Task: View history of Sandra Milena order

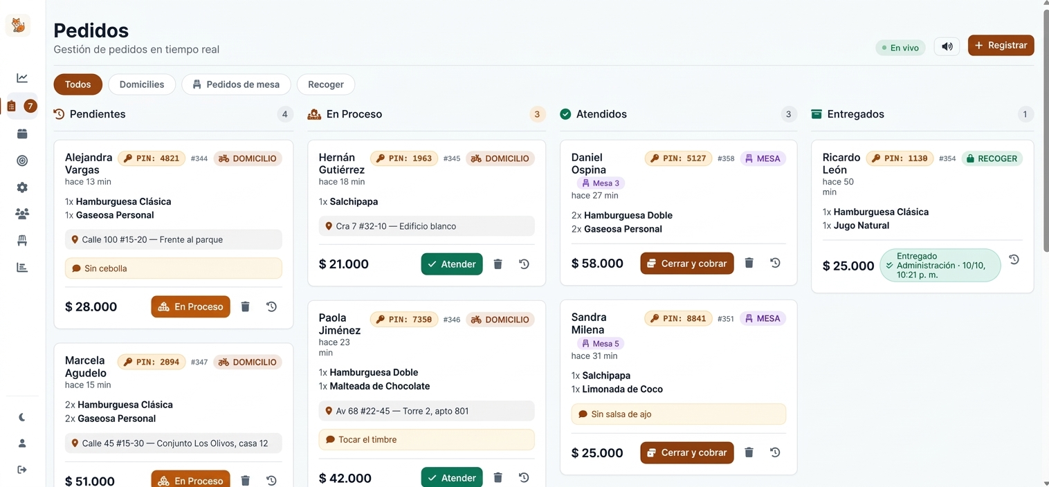Action: tap(775, 452)
